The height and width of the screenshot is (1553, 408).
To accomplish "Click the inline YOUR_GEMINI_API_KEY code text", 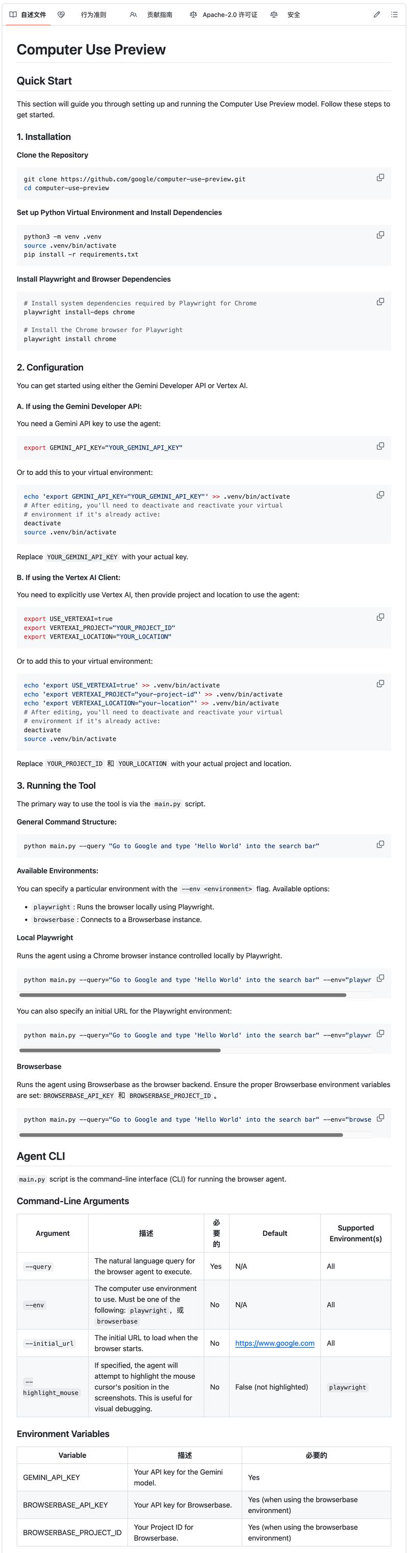I will 83,557.
